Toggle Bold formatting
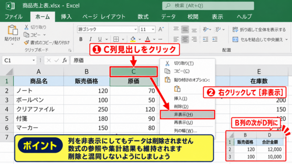 [x=81, y=39]
